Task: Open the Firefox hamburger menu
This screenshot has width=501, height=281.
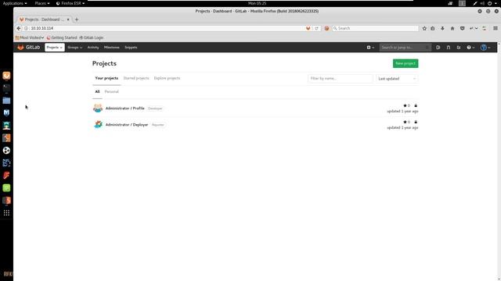Action: pos(496,28)
